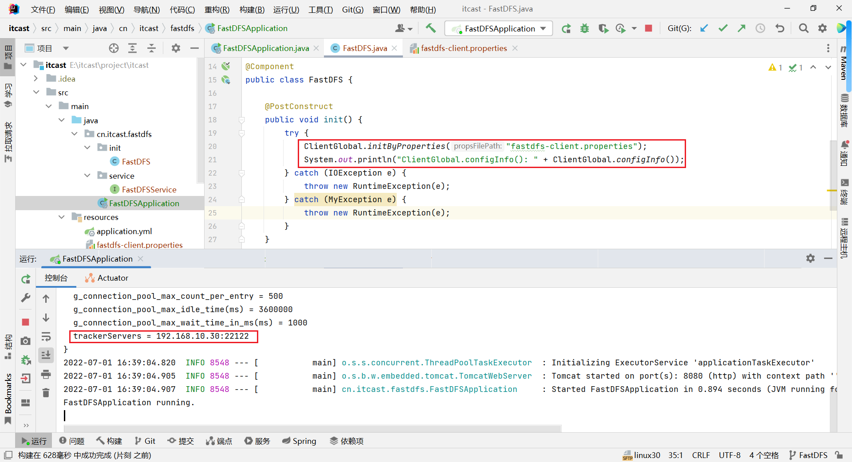Image resolution: width=852 pixels, height=462 pixels.
Task: Show Git history clock icon
Action: [x=760, y=28]
